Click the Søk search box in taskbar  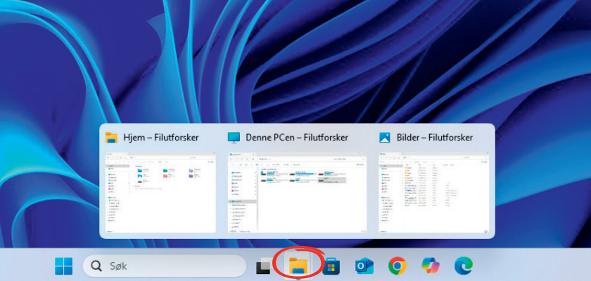coord(165,266)
